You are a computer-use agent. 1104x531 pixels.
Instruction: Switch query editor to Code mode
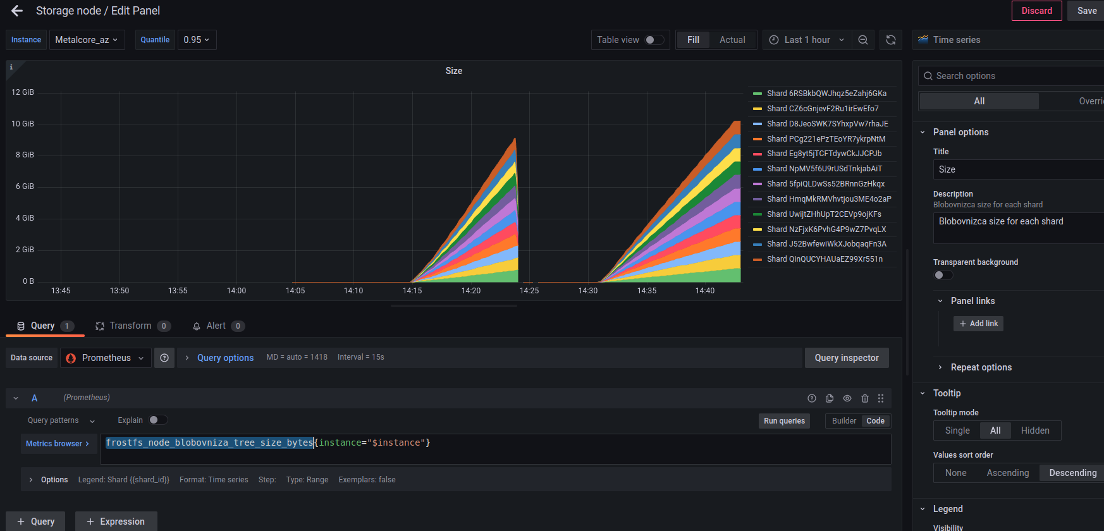click(875, 421)
